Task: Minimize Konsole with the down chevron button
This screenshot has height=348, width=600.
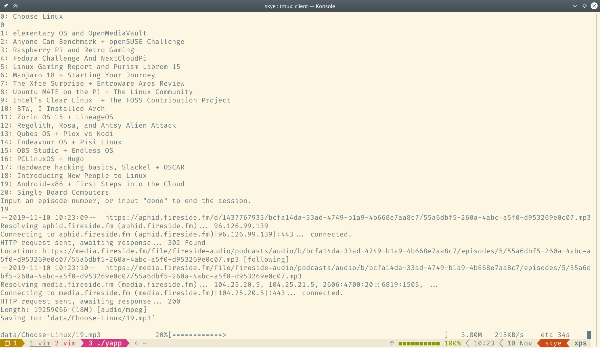Action: click(575, 6)
